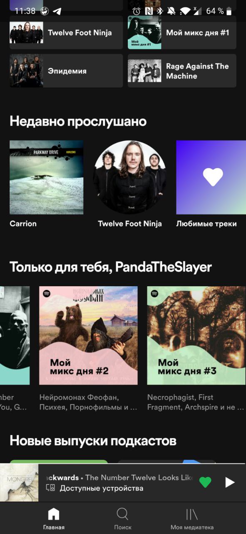Open Доступные устройства devices icon
Screen dimensions: 246x534
tap(50, 488)
